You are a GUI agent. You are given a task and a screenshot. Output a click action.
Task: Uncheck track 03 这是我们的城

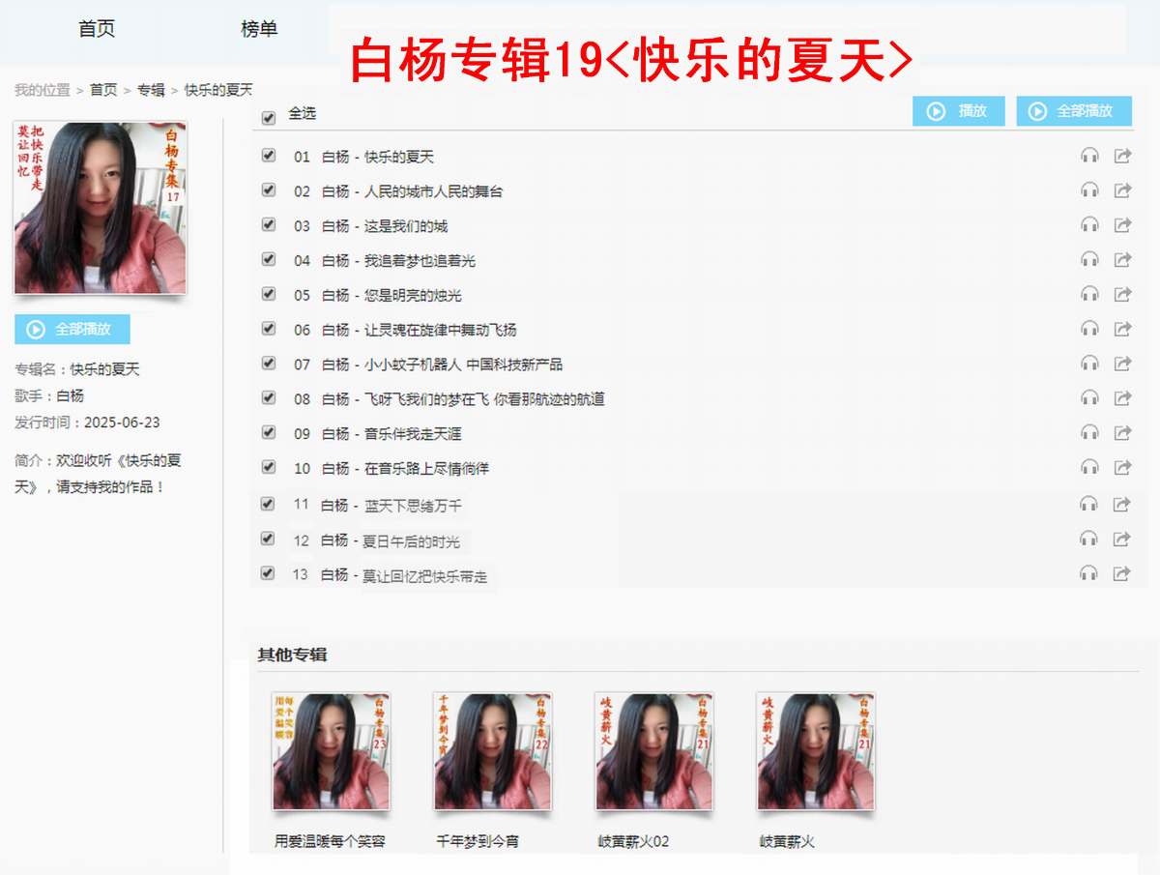[269, 224]
